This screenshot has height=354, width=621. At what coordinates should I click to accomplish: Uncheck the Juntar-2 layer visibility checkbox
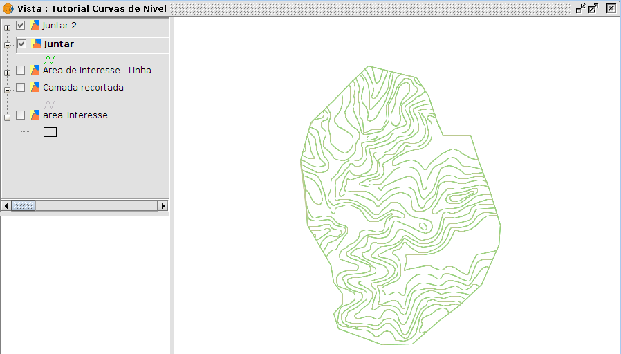[x=21, y=26]
